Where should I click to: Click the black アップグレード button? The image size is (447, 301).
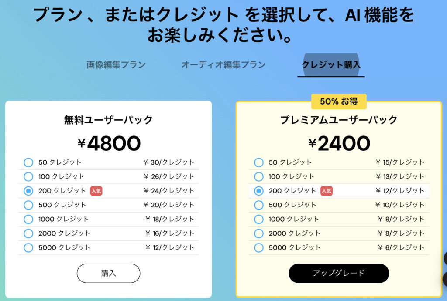(x=339, y=273)
